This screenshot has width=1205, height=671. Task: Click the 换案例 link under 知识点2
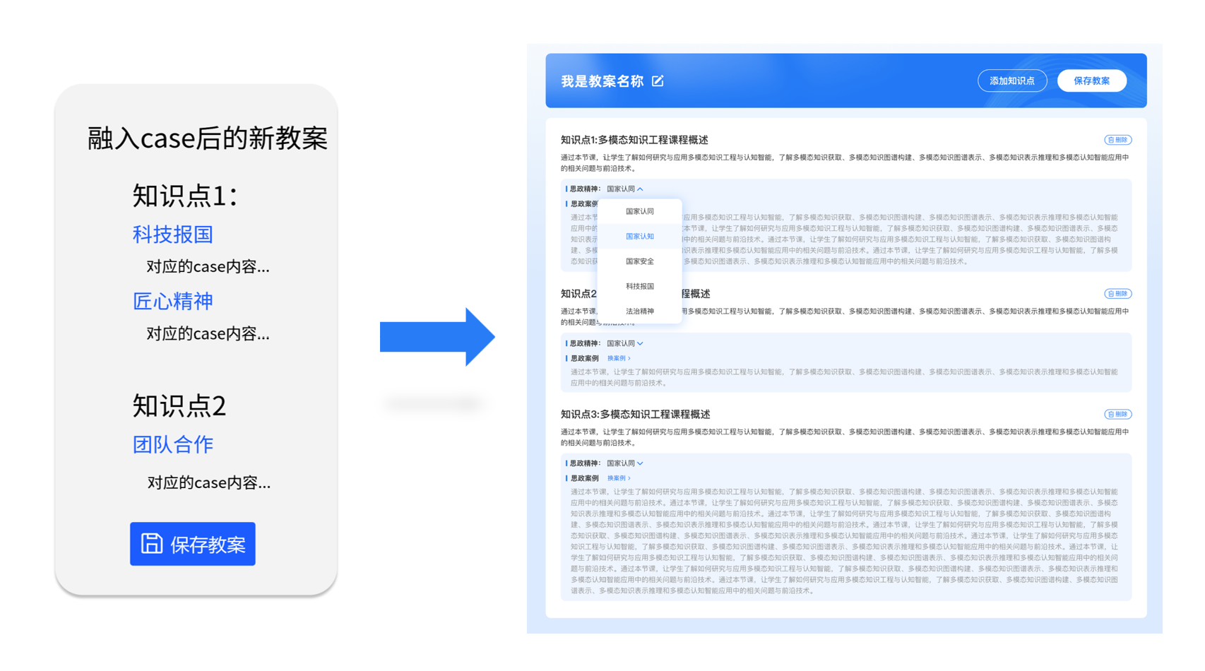click(619, 359)
